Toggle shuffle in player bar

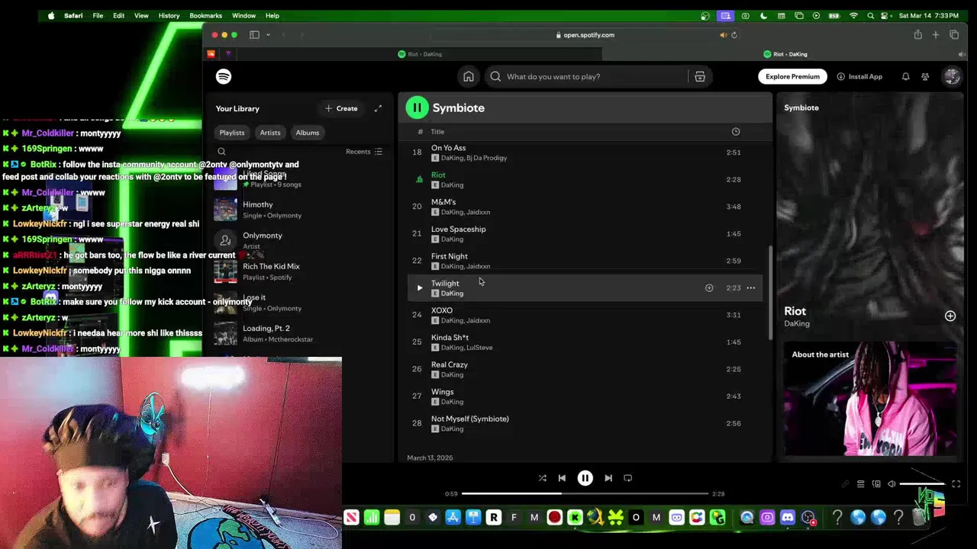pyautogui.click(x=542, y=478)
